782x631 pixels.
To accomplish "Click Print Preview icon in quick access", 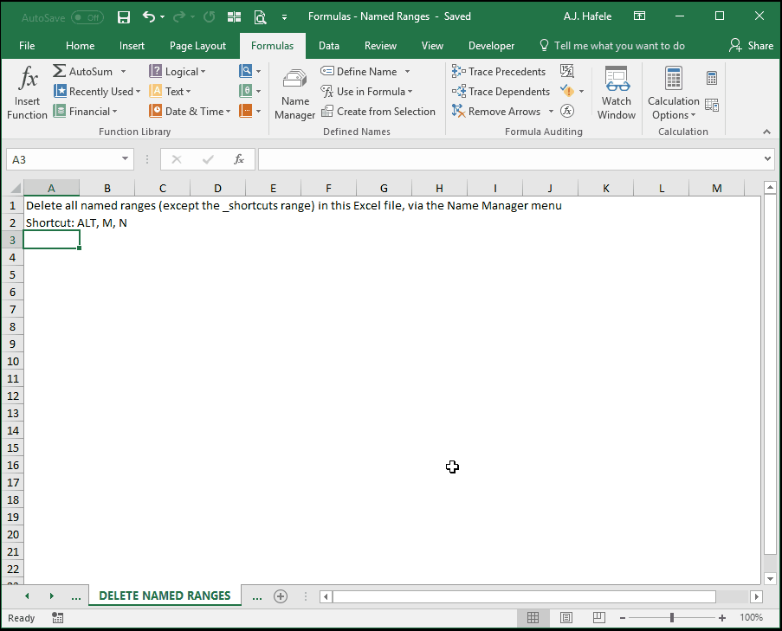I will point(260,17).
